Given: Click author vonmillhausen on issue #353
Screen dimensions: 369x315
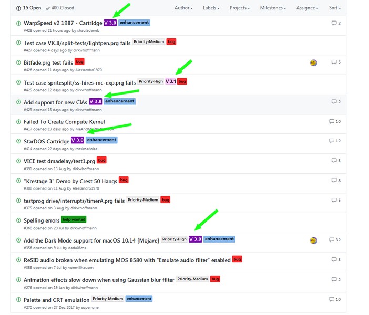Looking at the screenshot, I should click(81, 268).
